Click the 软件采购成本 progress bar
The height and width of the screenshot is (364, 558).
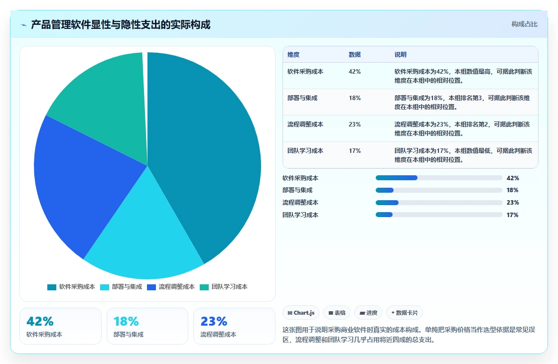tap(439, 178)
